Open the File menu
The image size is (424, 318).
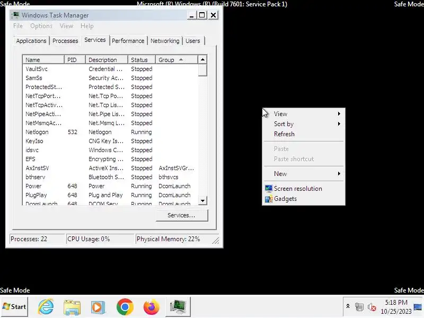click(x=18, y=26)
